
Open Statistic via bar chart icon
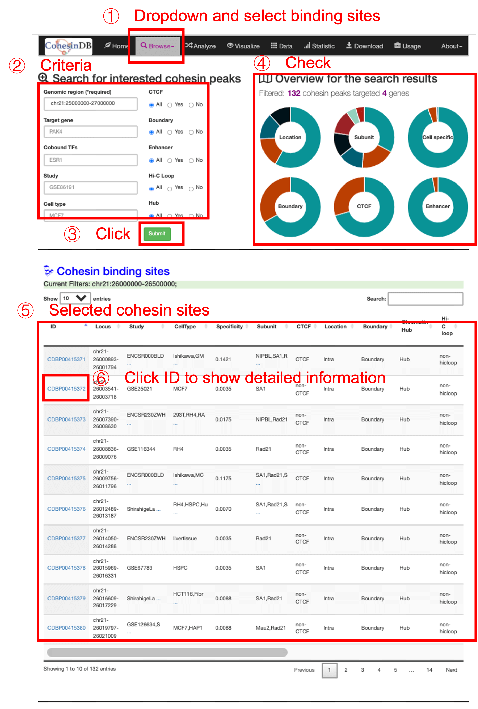click(308, 46)
